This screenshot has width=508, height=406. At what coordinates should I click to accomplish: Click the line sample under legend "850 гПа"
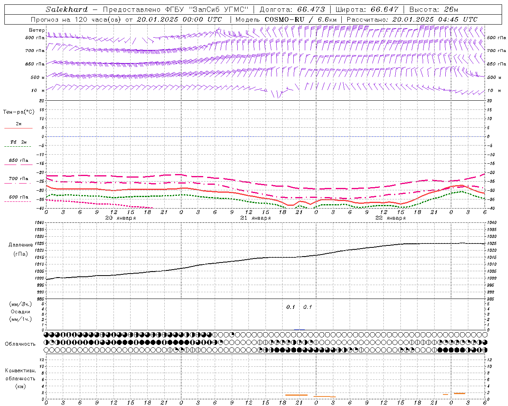click(17, 165)
